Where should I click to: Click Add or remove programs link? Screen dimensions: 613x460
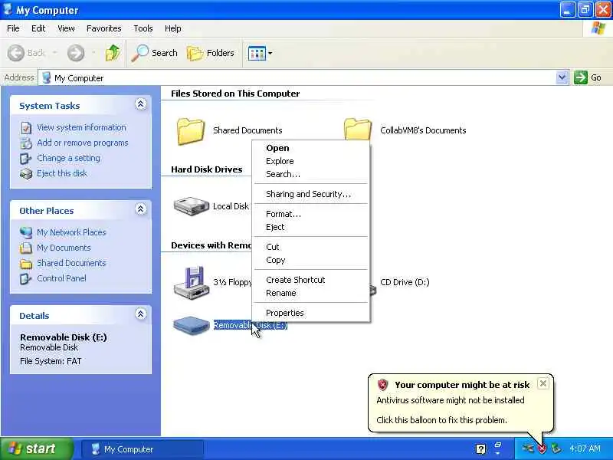coord(83,143)
